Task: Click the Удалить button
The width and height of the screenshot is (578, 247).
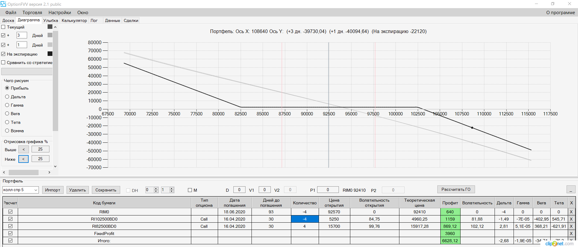Action: [77, 190]
